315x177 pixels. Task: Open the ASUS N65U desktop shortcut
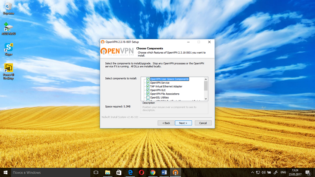click(x=8, y=29)
